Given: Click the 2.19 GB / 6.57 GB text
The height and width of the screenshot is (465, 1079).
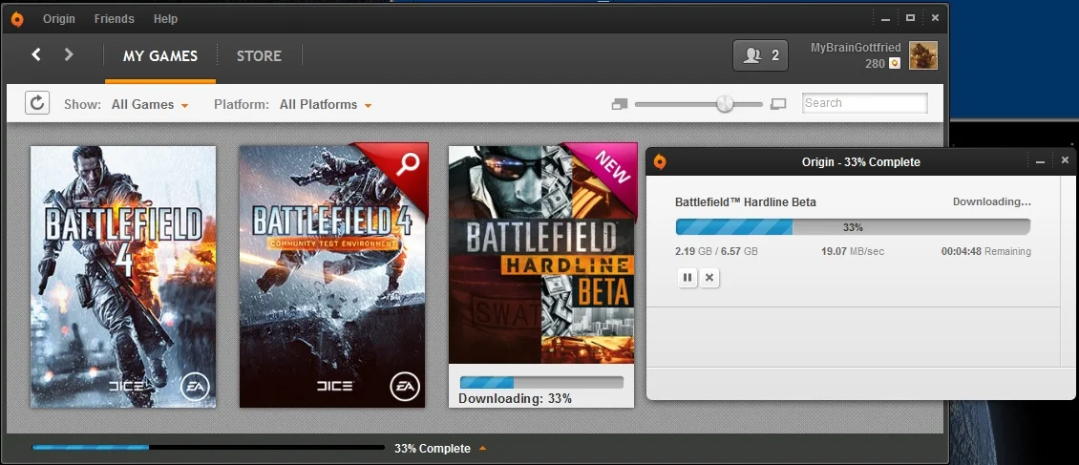Looking at the screenshot, I should pos(716,252).
